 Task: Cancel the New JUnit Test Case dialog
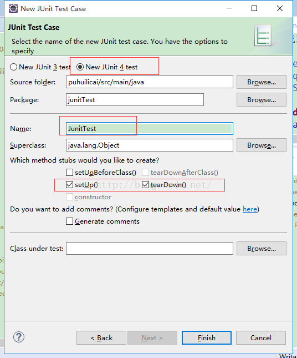click(x=261, y=337)
